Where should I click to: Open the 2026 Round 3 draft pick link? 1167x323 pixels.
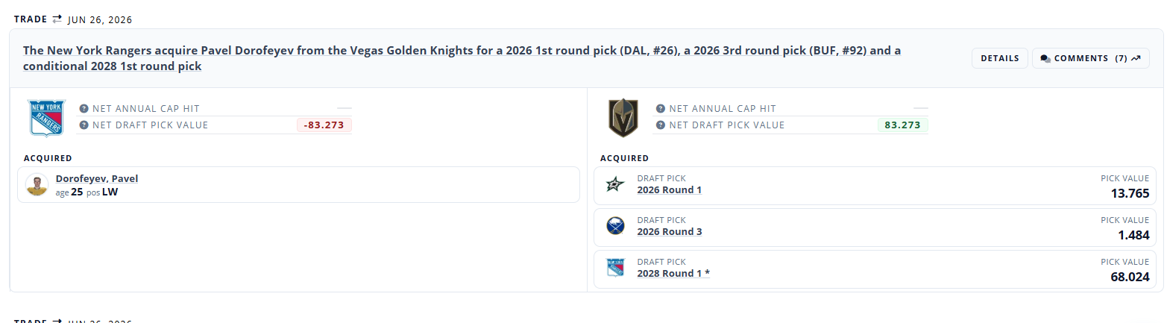[669, 232]
